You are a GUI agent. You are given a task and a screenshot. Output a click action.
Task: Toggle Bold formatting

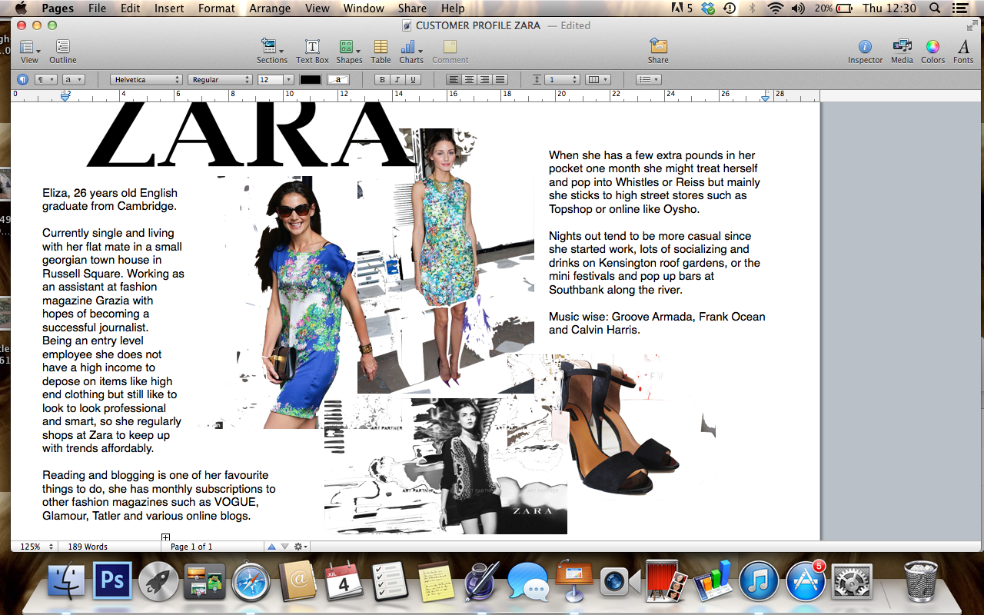point(382,79)
